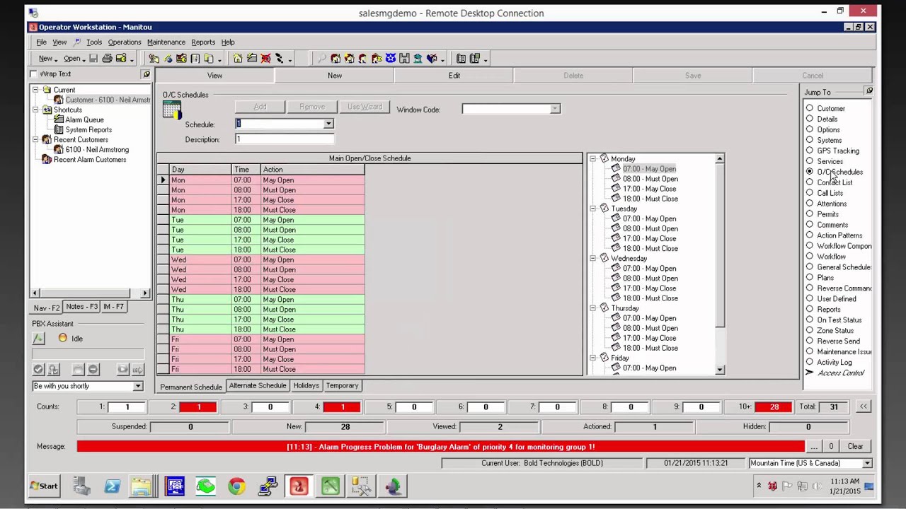Click the PBX checkmark circle button
The width and height of the screenshot is (906, 509).
point(39,369)
